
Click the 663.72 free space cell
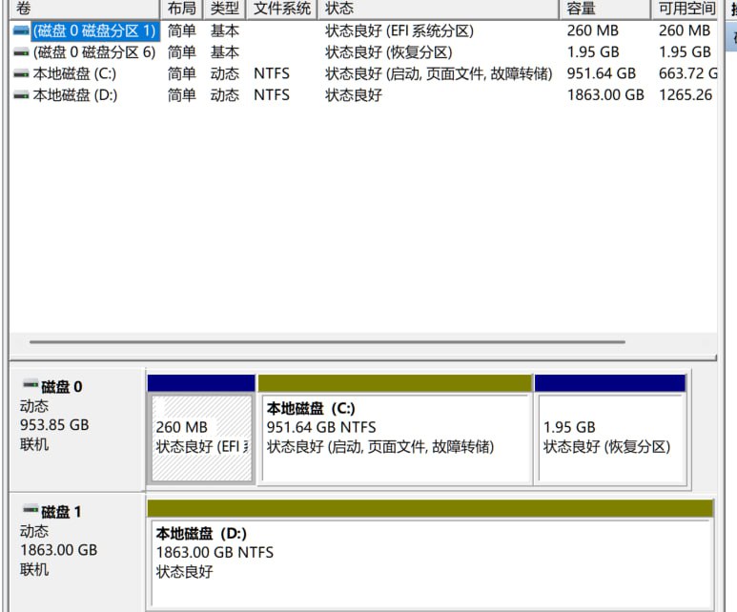coord(687,73)
